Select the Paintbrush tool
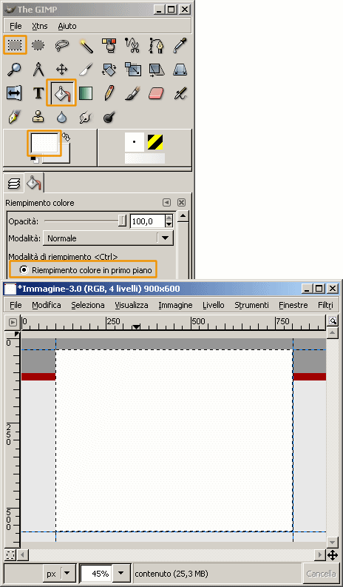 [132, 93]
